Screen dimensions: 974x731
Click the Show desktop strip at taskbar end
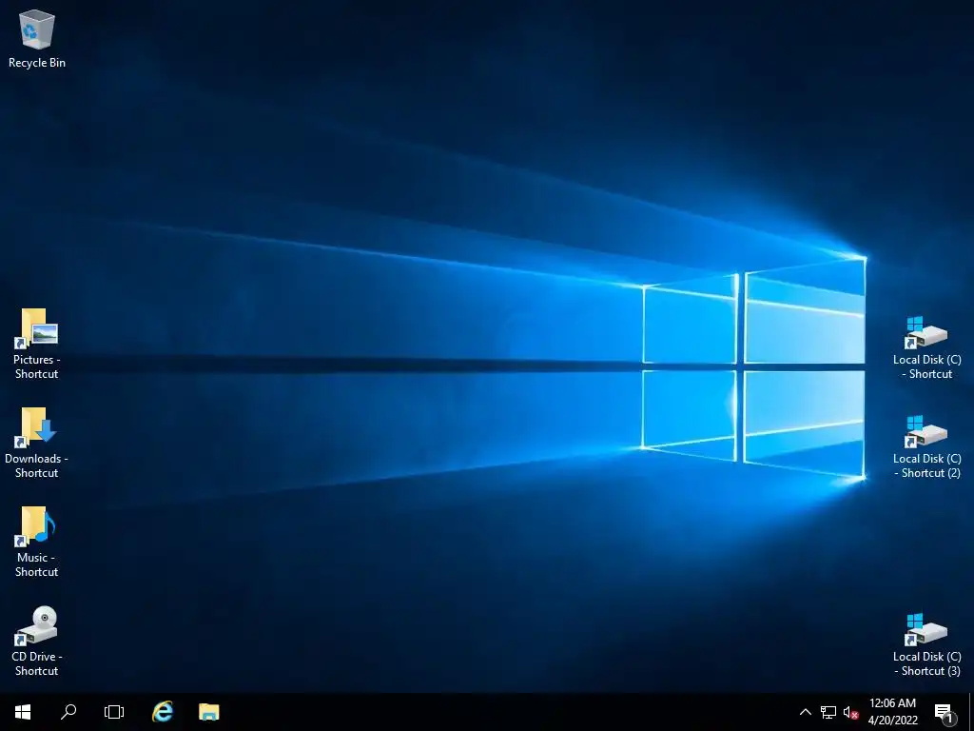click(x=971, y=712)
